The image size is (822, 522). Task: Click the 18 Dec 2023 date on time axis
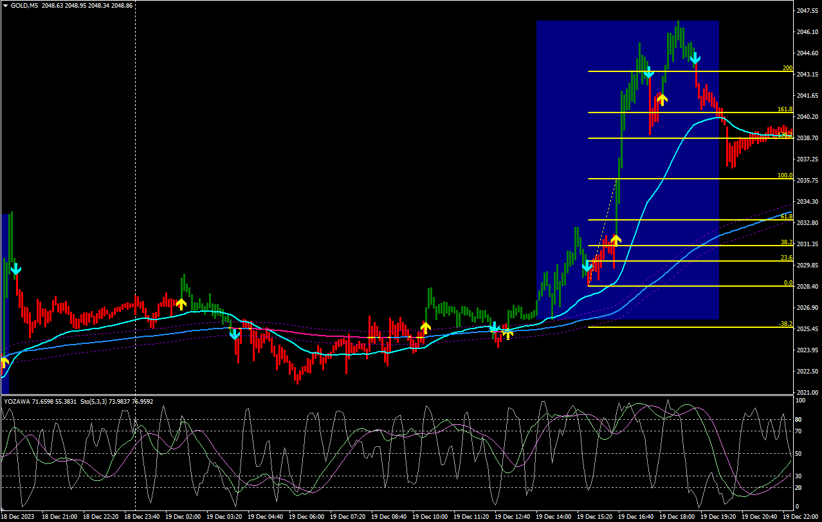coord(18,516)
